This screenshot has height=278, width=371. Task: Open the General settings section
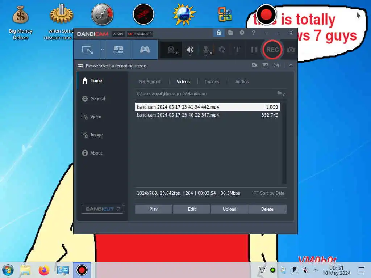coord(103,98)
